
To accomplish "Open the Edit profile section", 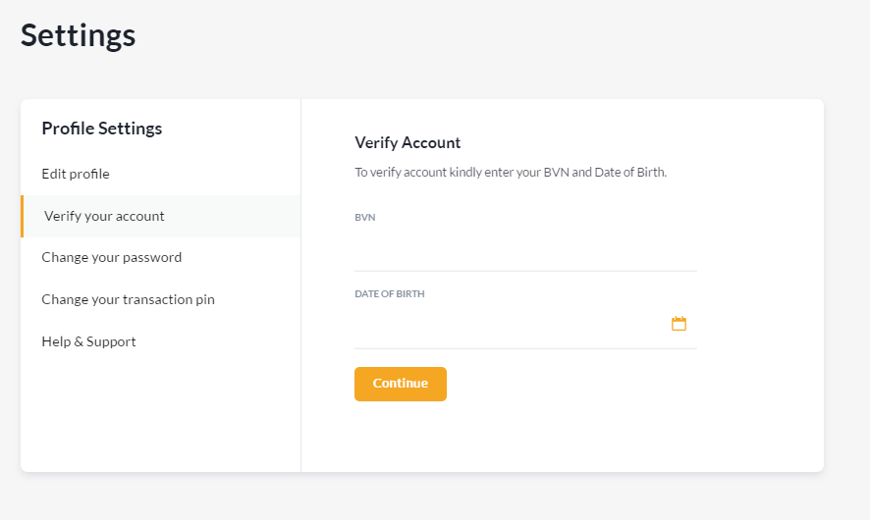I will [x=76, y=174].
